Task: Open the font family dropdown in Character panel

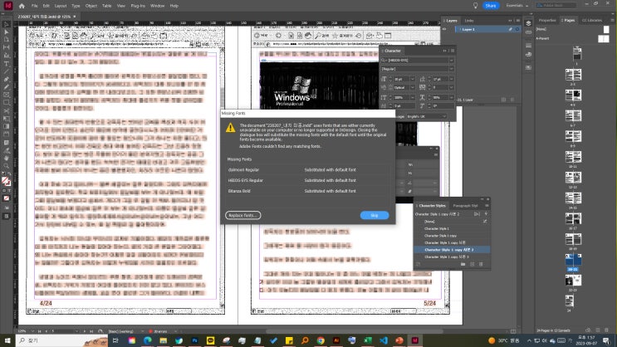Action: [x=451, y=60]
